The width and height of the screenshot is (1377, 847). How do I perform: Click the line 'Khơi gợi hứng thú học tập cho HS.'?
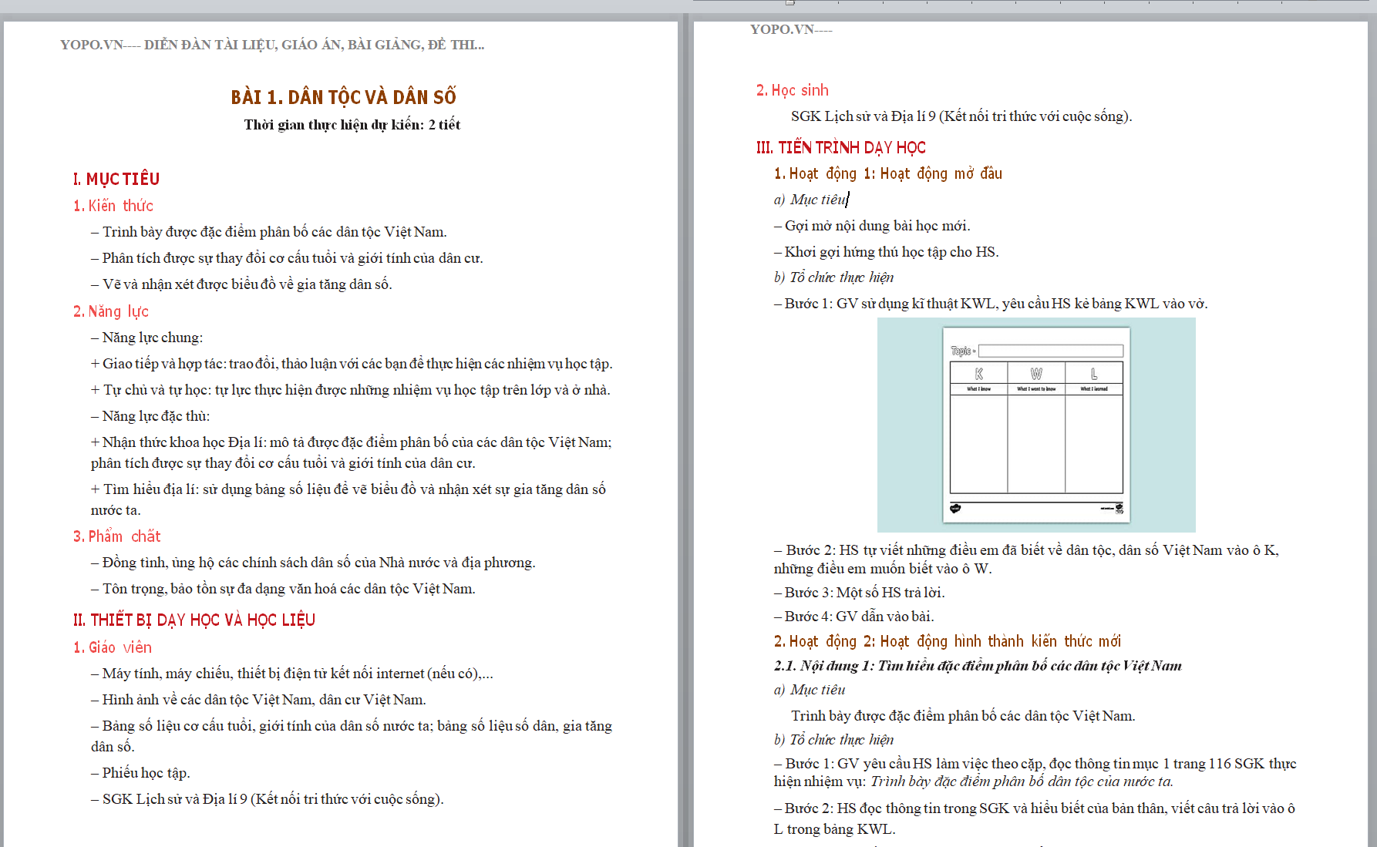887,252
